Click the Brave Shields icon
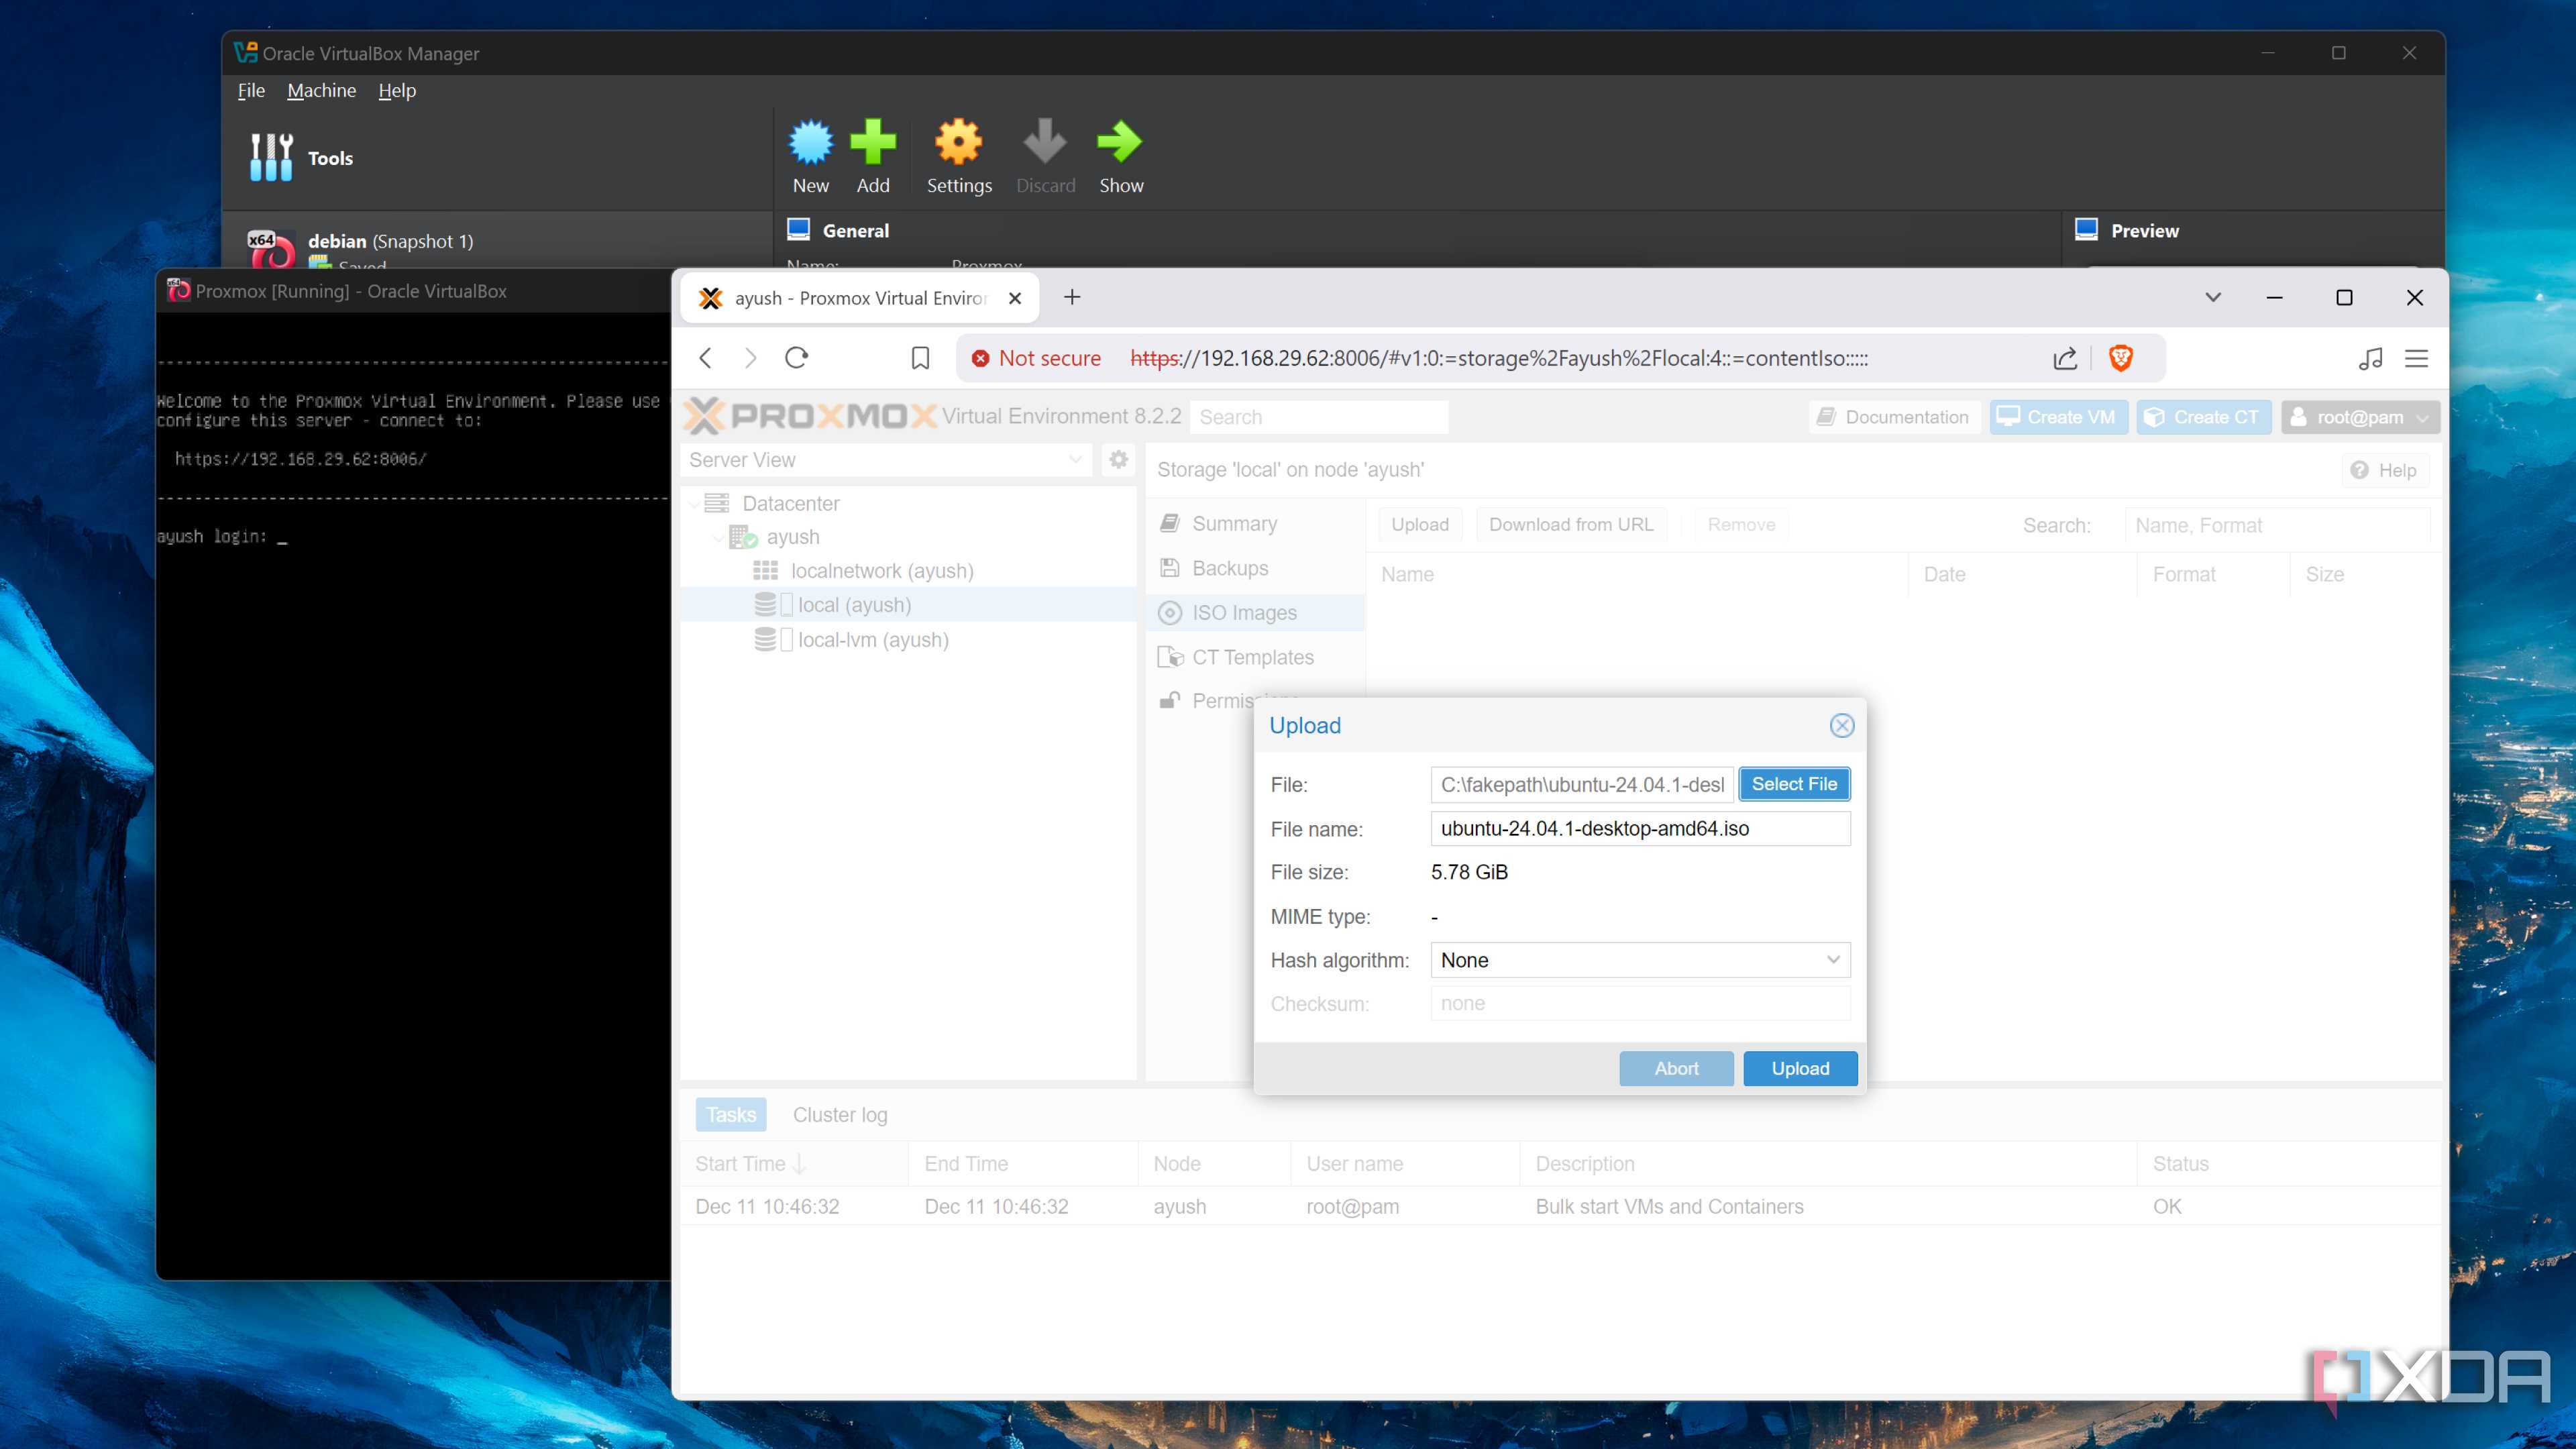Screen dimensions: 2576x1449 point(2120,358)
